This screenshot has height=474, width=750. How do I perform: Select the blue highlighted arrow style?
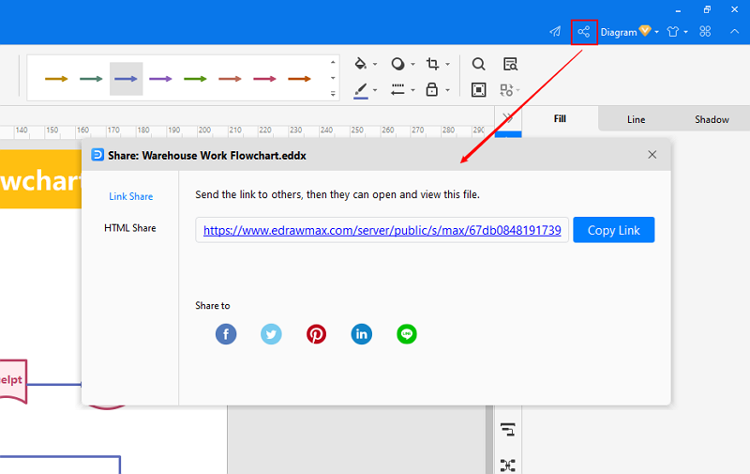[x=127, y=79]
